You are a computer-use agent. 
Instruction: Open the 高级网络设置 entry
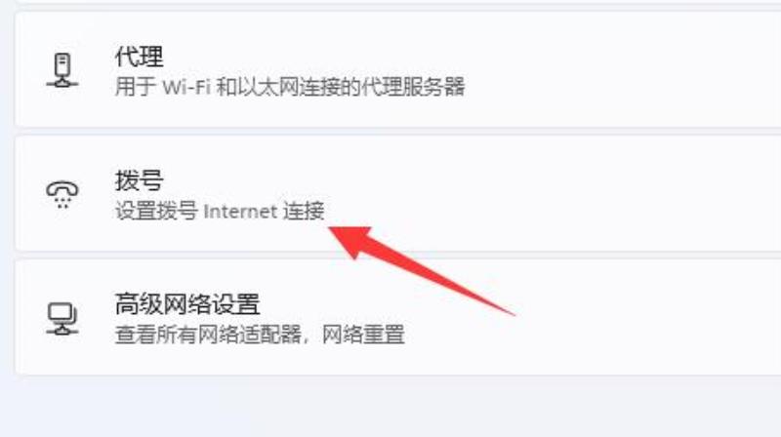(398, 317)
